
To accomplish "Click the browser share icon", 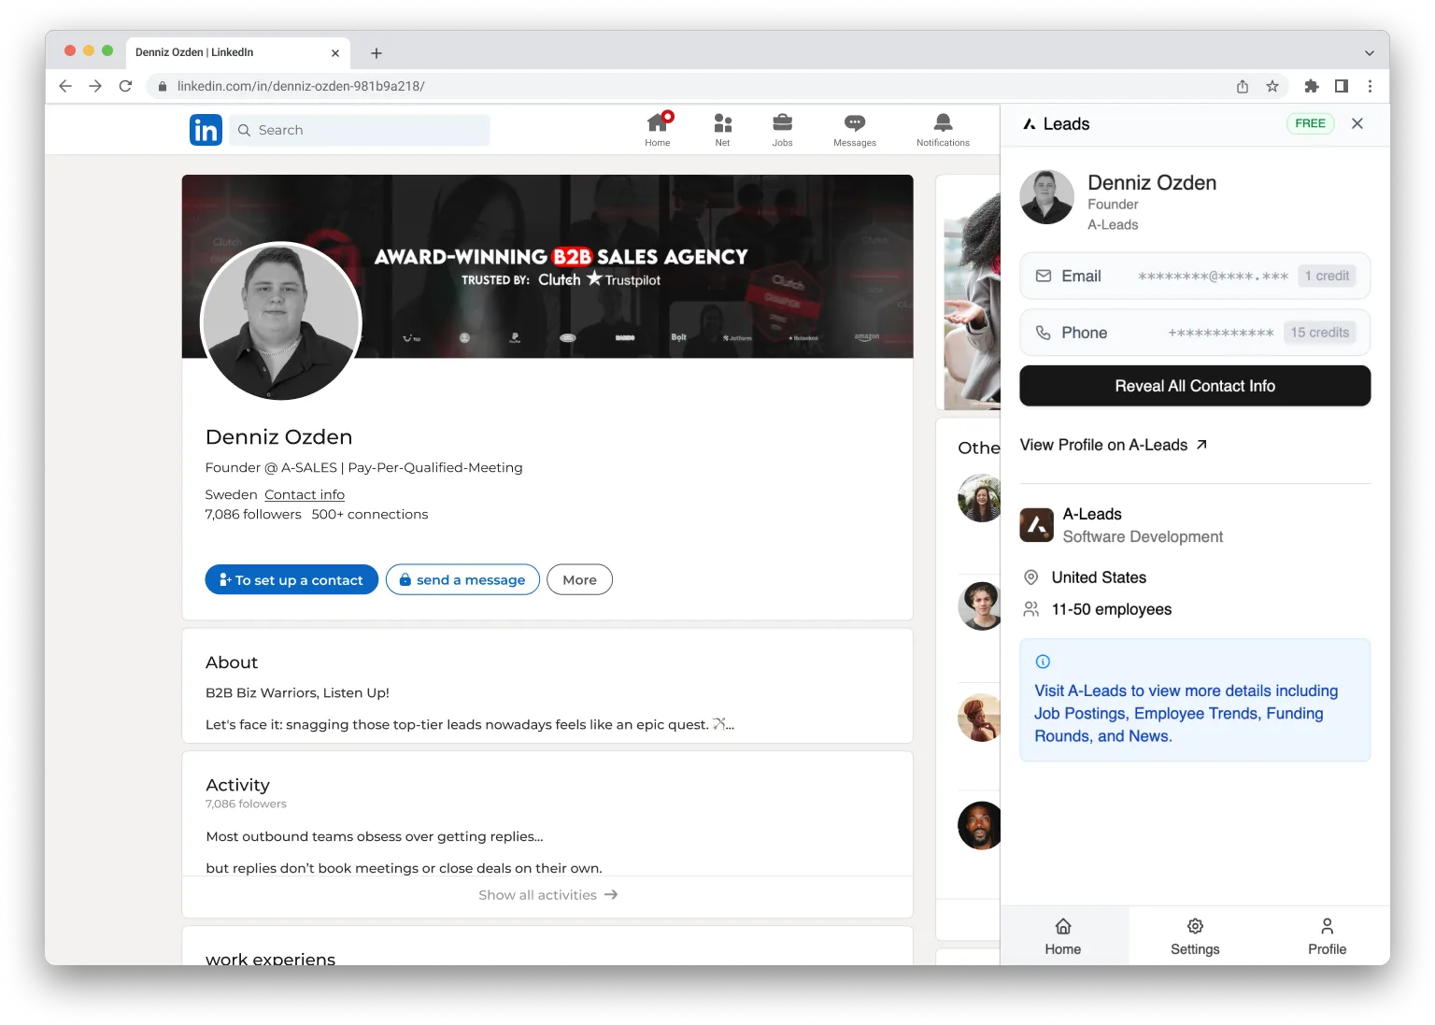I will tap(1242, 86).
